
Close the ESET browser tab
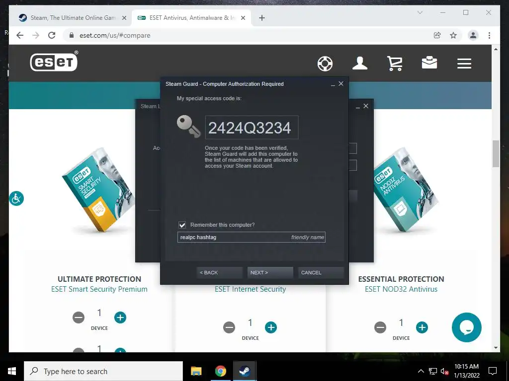[x=243, y=18]
